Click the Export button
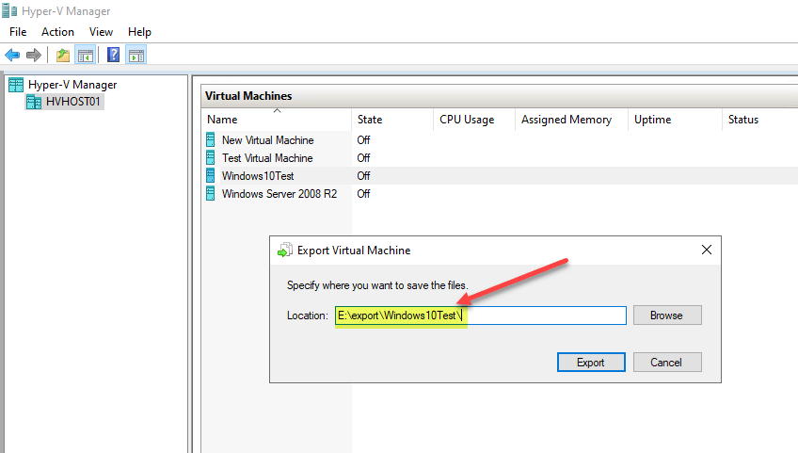 click(591, 363)
